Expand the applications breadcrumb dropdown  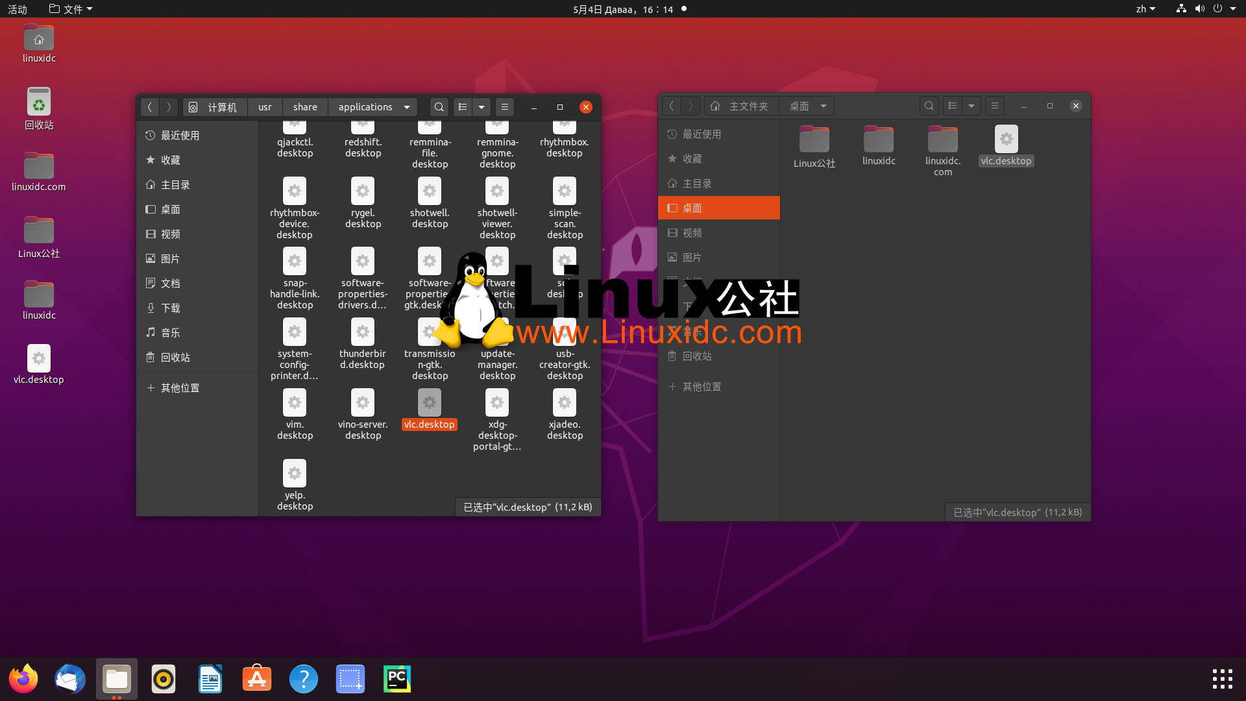(407, 106)
